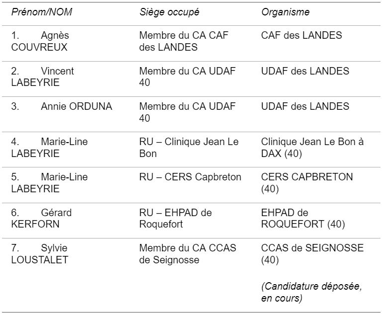Select Marie-Line LABEYRIE in row 4
This screenshot has width=383, height=315.
49,148
